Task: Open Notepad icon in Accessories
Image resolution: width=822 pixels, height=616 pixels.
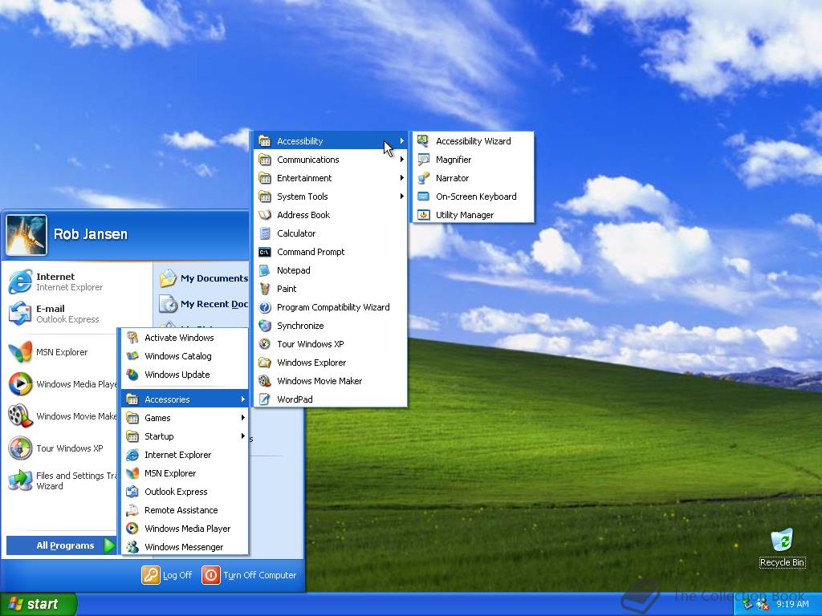Action: coord(265,270)
